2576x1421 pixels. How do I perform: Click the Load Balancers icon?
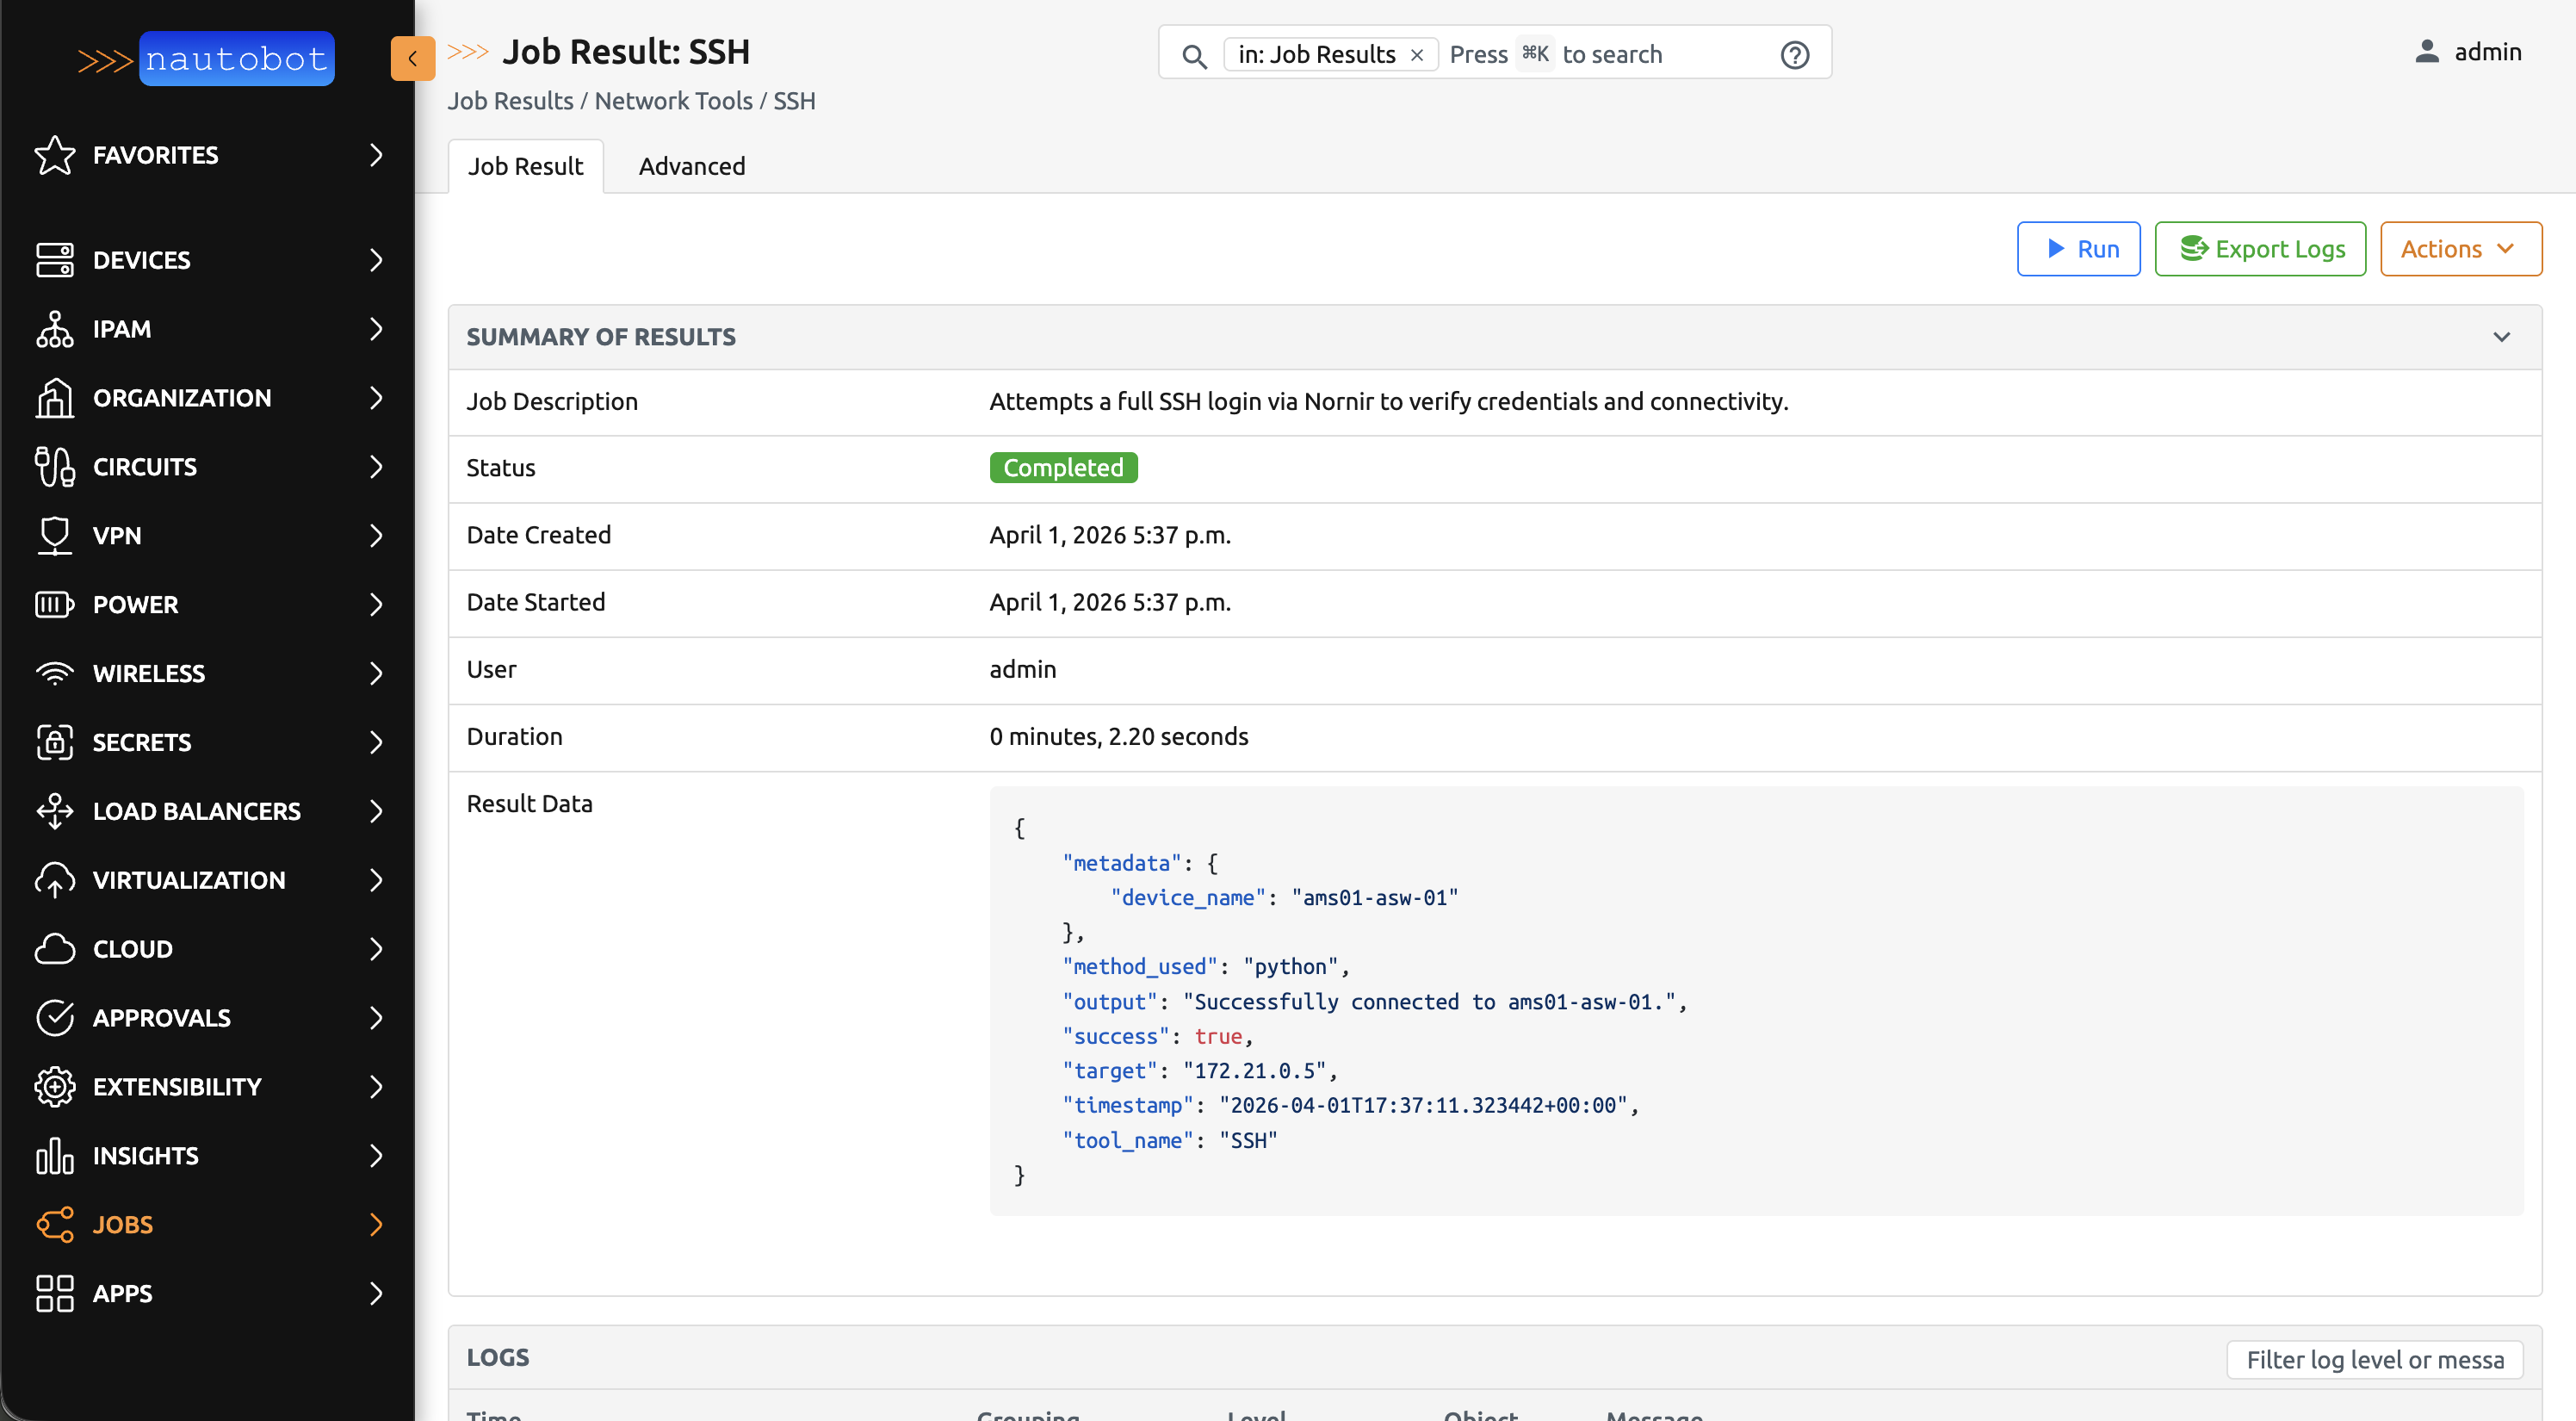point(54,811)
